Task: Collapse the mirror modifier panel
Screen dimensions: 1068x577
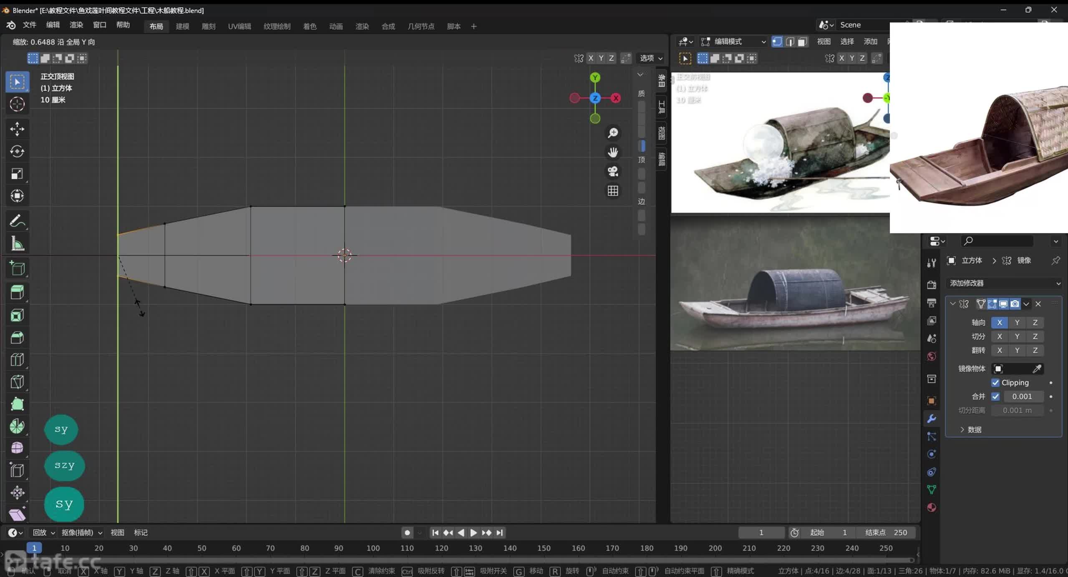Action: tap(952, 304)
